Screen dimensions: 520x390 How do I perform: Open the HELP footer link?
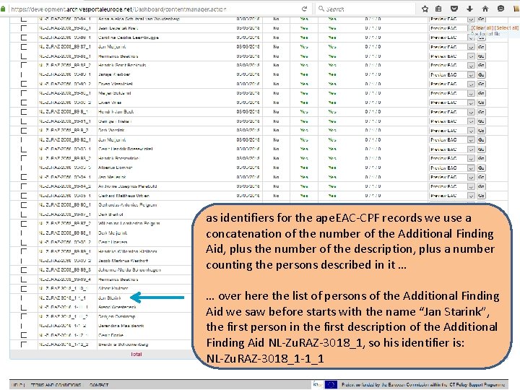pos(17,385)
